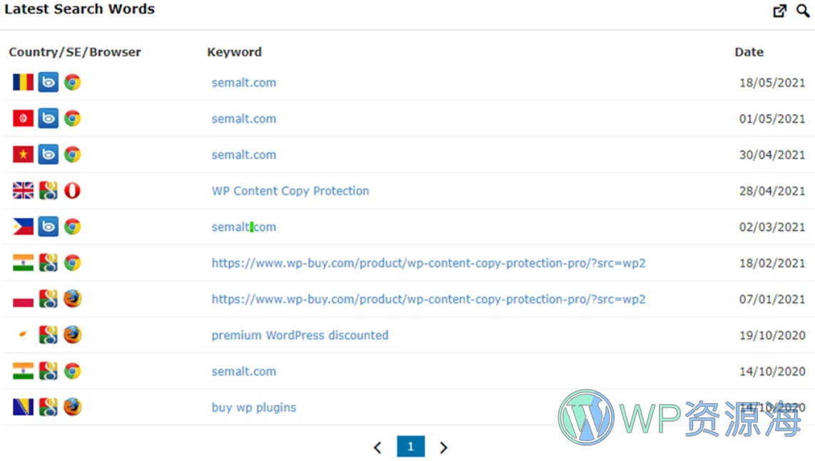Screen dimensions: 815x461
Task: Open premium WordPress discounted keyword
Action: [x=300, y=336]
